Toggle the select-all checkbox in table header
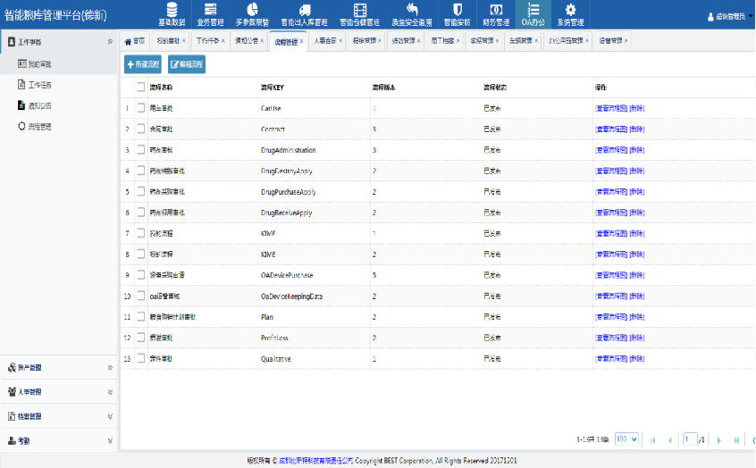 (x=140, y=87)
